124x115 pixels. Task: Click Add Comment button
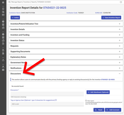(x=113, y=110)
